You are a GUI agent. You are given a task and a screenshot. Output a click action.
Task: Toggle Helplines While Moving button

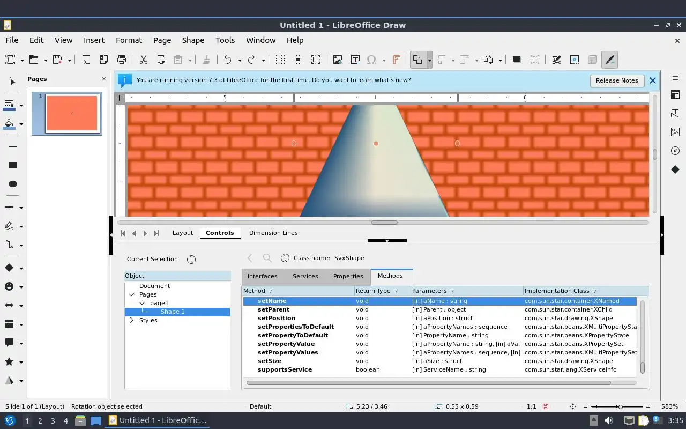click(298, 60)
